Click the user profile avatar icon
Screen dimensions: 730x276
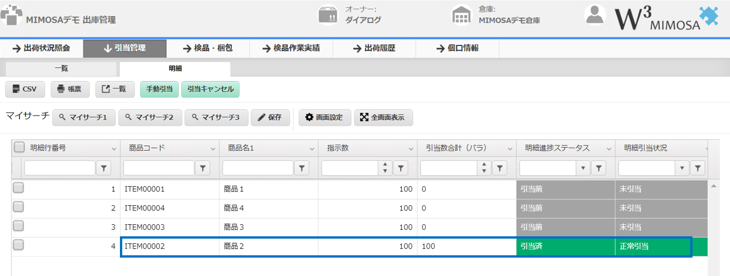(594, 15)
